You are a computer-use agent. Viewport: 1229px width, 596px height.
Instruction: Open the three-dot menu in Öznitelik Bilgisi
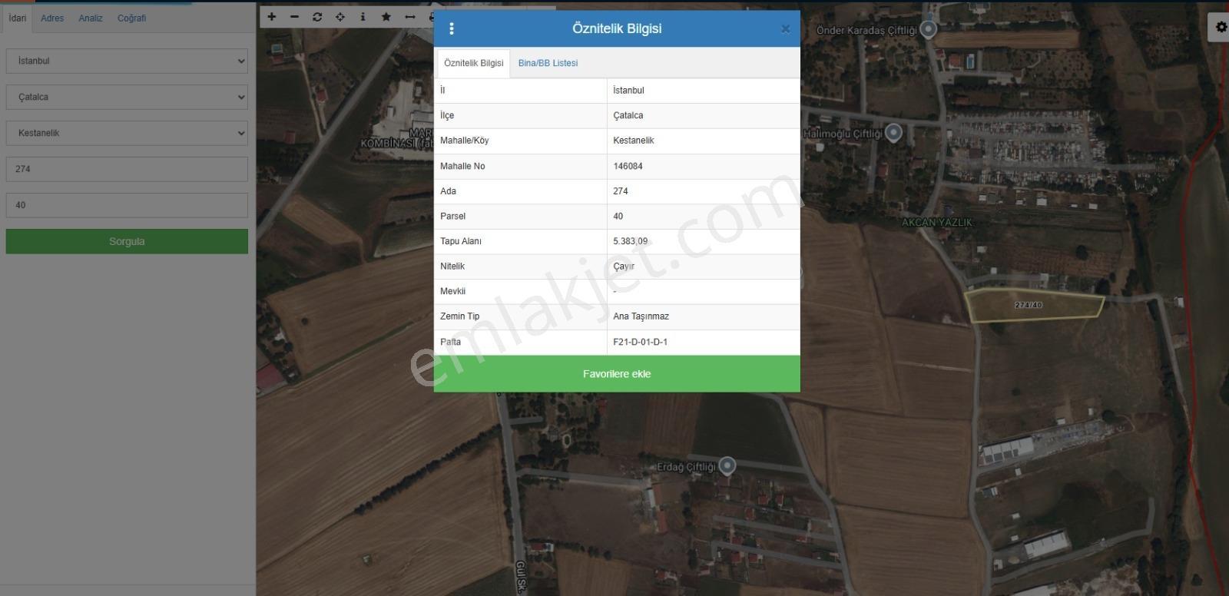(452, 28)
